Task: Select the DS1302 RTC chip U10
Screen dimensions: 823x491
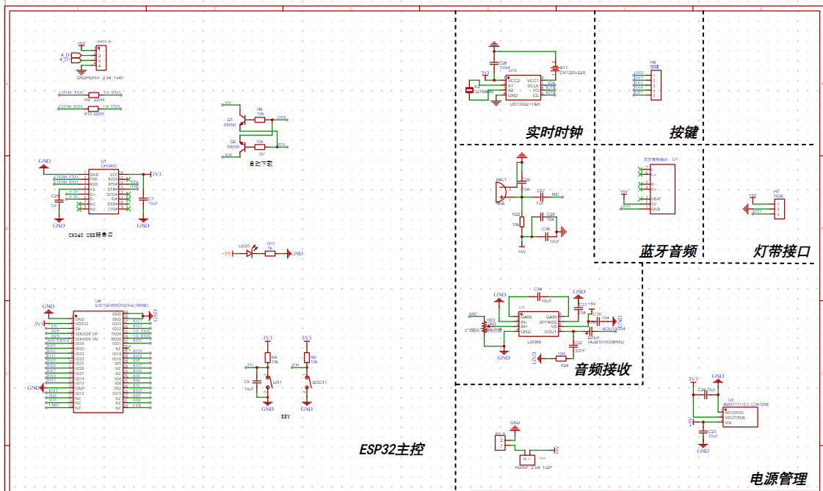Action: [523, 87]
